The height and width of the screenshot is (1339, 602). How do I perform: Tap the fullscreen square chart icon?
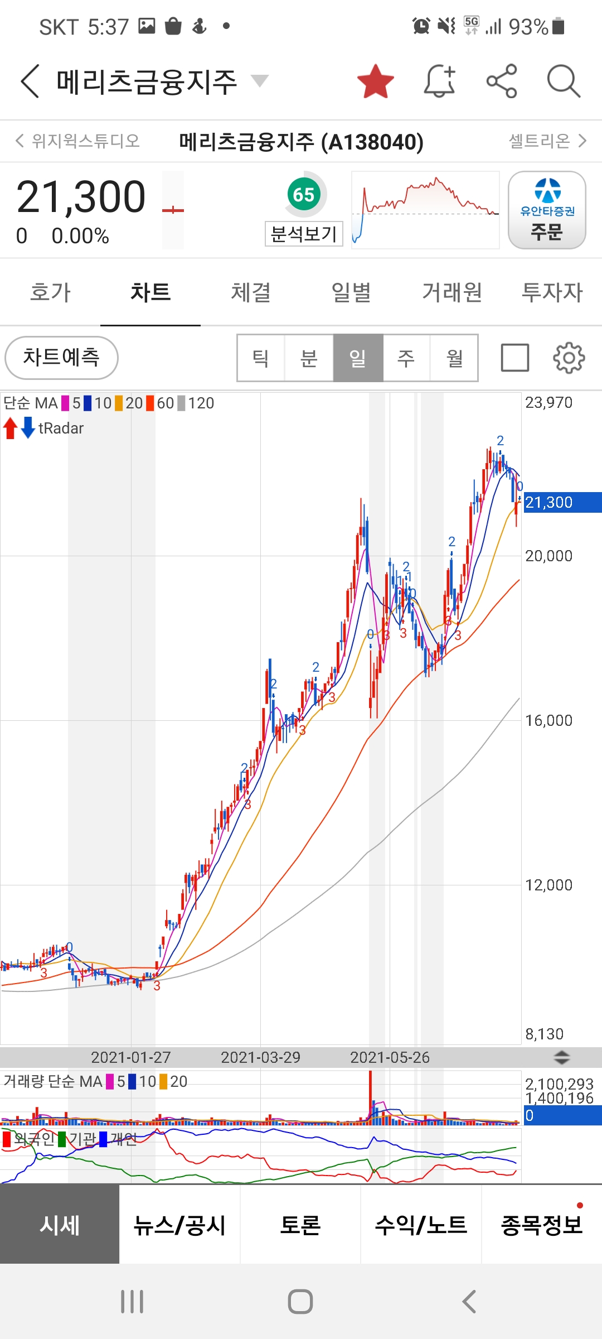[x=515, y=358]
